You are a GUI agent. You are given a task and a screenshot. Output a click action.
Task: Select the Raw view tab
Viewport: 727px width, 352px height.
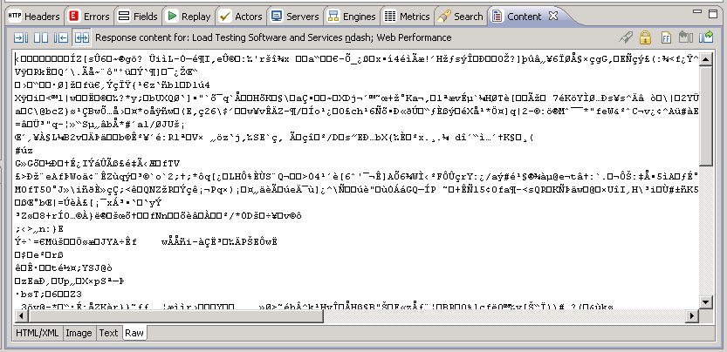pyautogui.click(x=134, y=333)
